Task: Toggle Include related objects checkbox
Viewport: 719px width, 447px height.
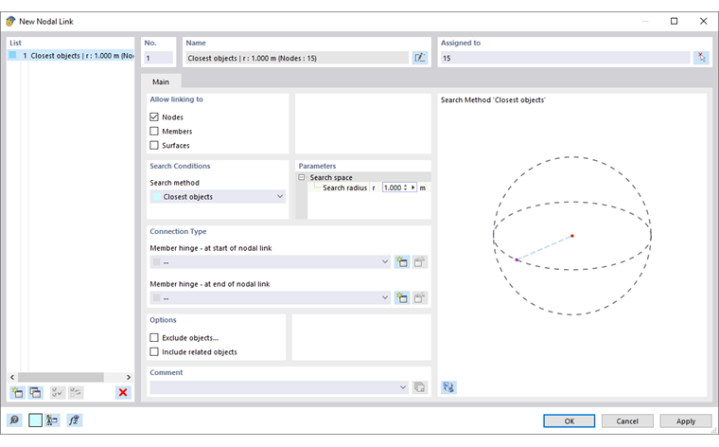Action: coord(154,352)
